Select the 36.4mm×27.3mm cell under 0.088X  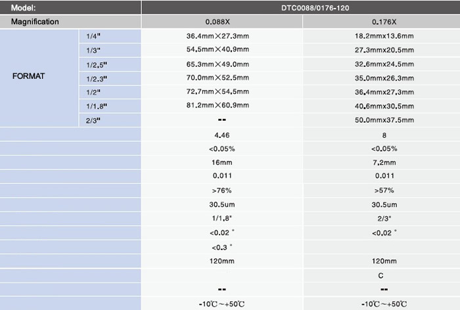click(x=222, y=36)
